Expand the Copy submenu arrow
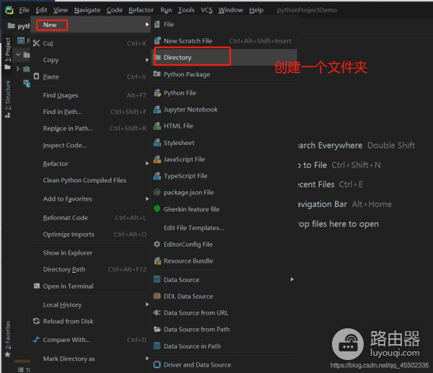The image size is (433, 373). [147, 60]
